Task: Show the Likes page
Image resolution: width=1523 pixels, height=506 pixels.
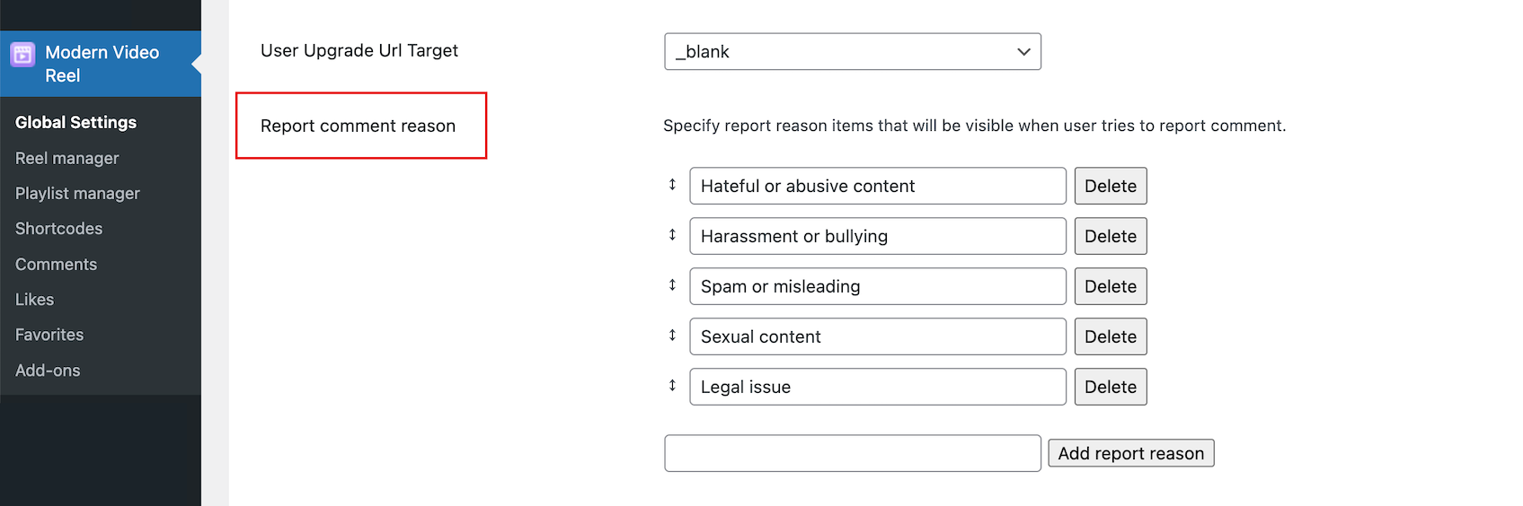Action: click(x=34, y=300)
